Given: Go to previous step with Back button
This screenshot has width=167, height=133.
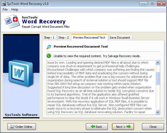Looking at the screenshot, I should coord(96,127).
